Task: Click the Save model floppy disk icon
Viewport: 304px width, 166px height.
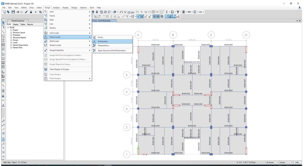Action: (13, 12)
